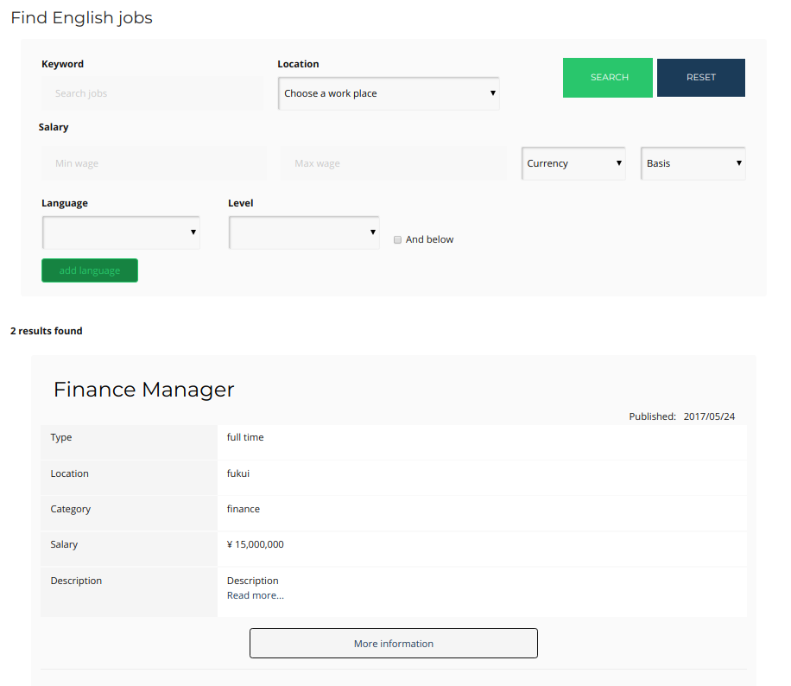Expand the Currency dropdown
Image resolution: width=791 pixels, height=686 pixels.
coord(573,163)
